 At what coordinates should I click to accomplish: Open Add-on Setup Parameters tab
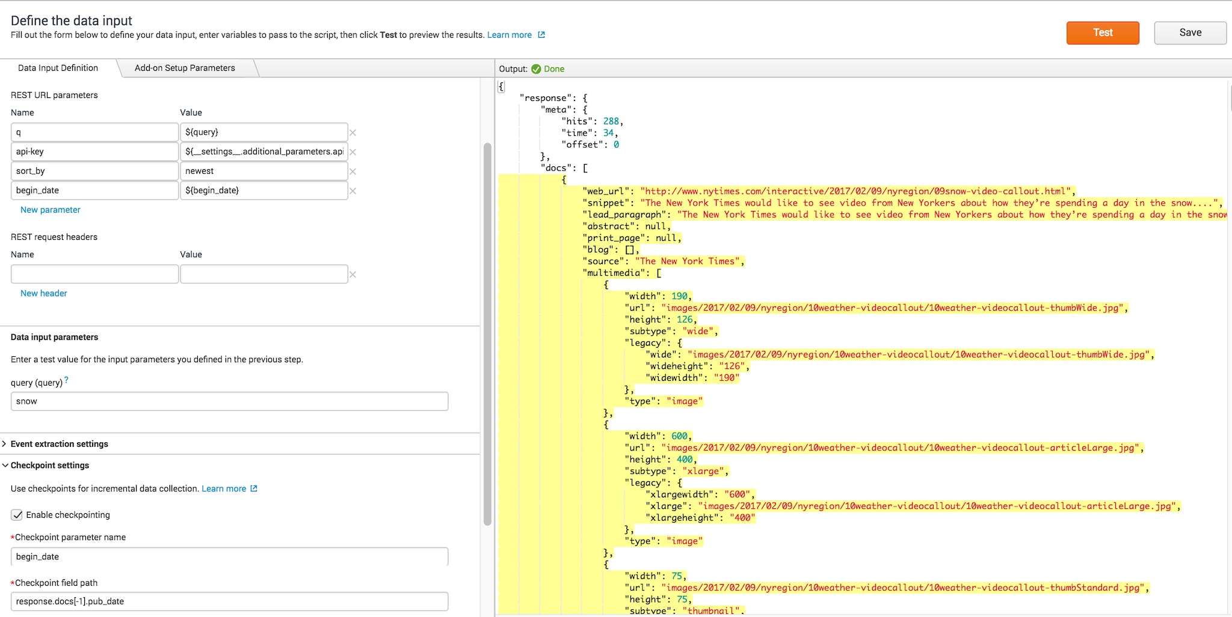point(185,68)
